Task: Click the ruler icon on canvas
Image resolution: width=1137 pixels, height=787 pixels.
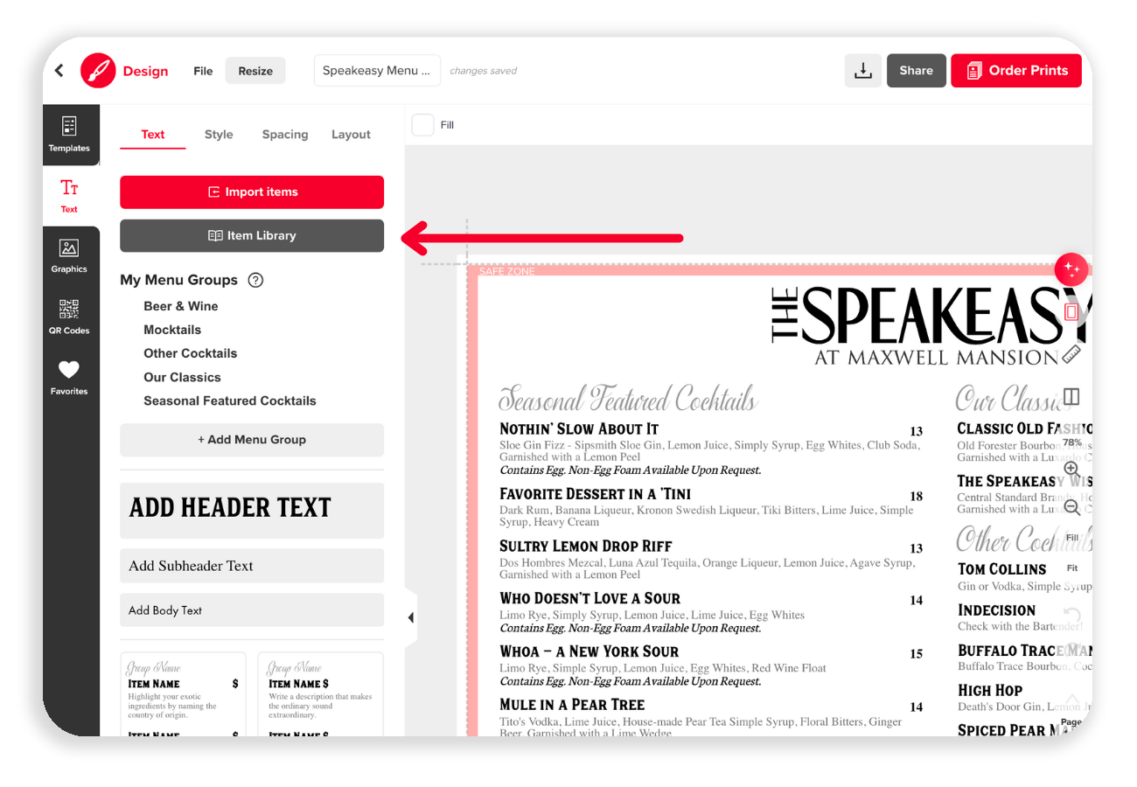Action: click(1072, 353)
